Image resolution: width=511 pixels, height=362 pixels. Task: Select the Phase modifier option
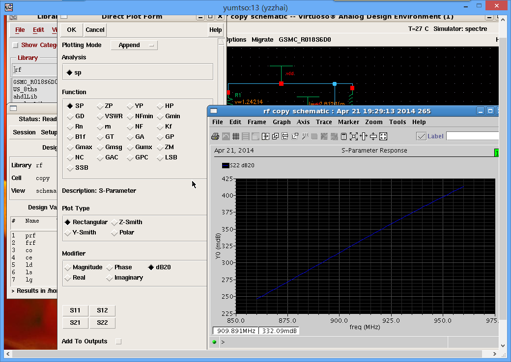(x=110, y=267)
